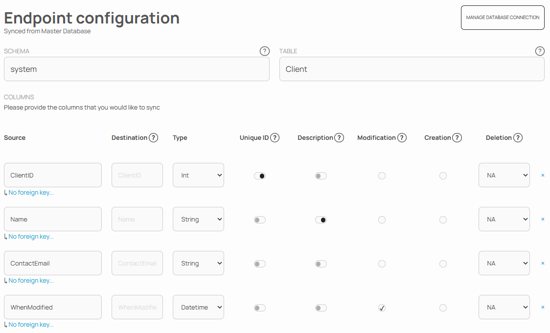This screenshot has height=333, width=550.
Task: Click the ClientID source field
Action: click(x=53, y=175)
